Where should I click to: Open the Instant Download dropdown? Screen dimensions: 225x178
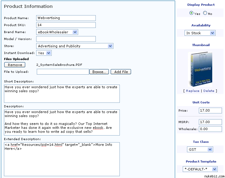pyautogui.click(x=44, y=53)
